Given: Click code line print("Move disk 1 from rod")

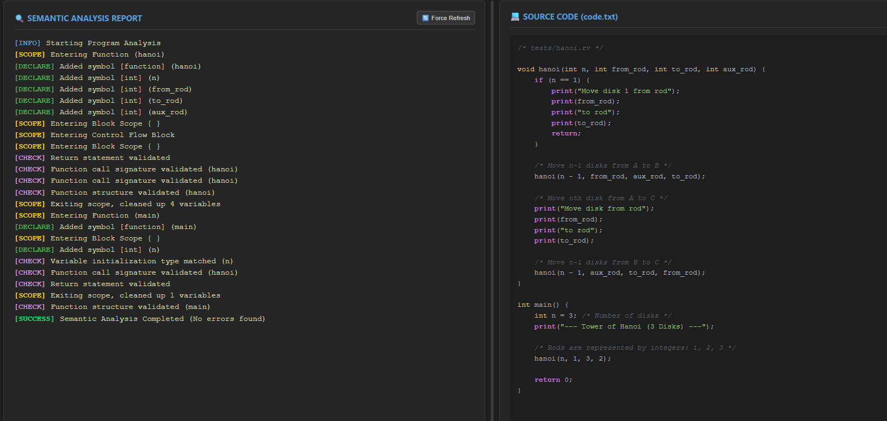Looking at the screenshot, I should pos(615,91).
